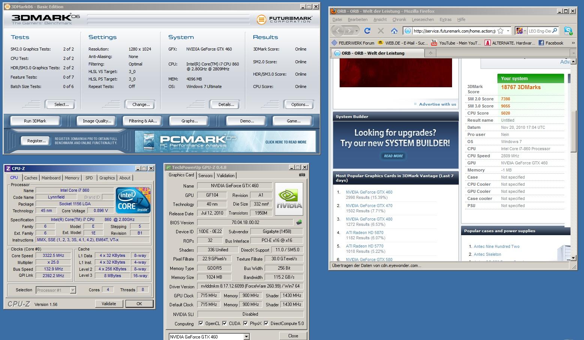Toggle PhysX checkbox in GPU-Z
Viewport: 584px width, 340px height.
point(246,324)
